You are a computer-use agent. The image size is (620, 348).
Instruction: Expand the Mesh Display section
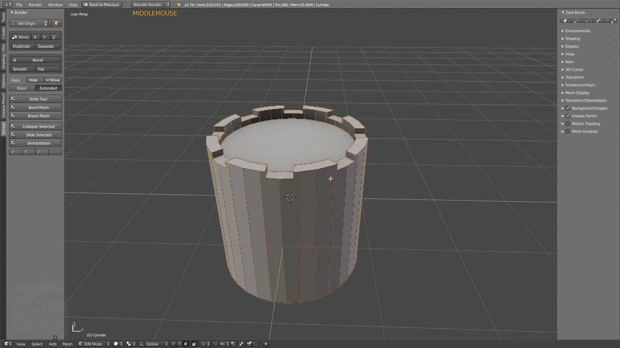pos(578,92)
